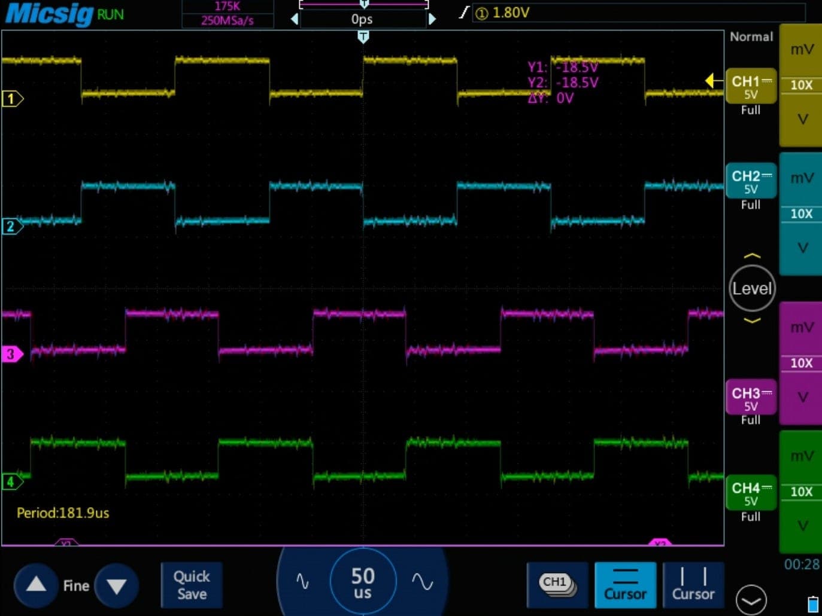Tap the Micsig logo
822x616 pixels.
click(49, 14)
